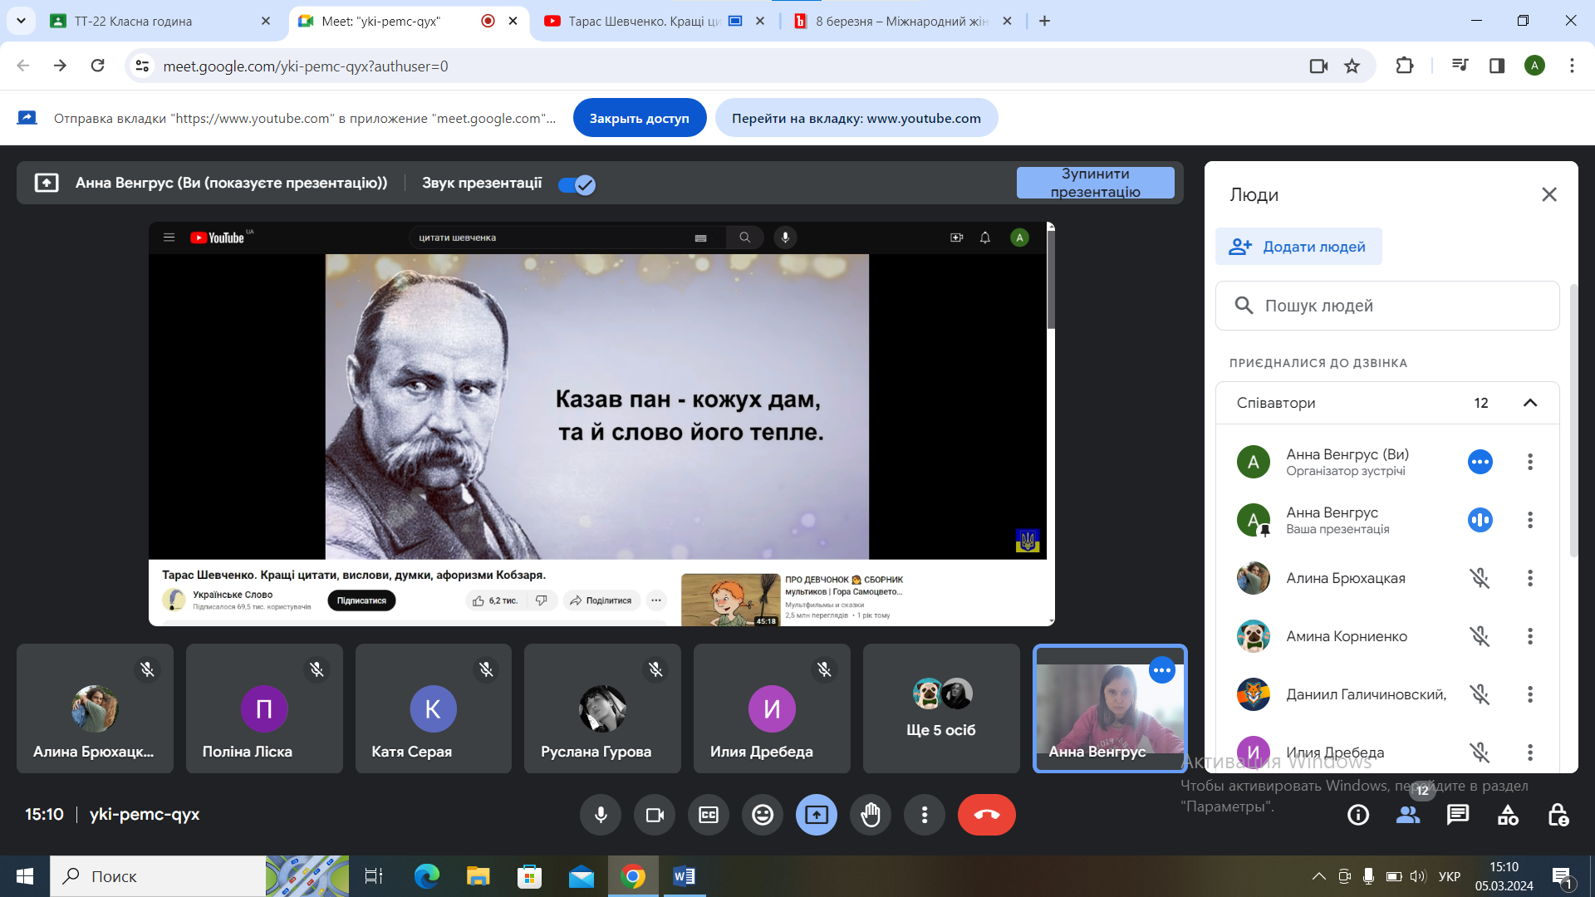Open options for Анна Венгрус (Ви)
This screenshot has height=897, width=1595.
pos(1530,462)
